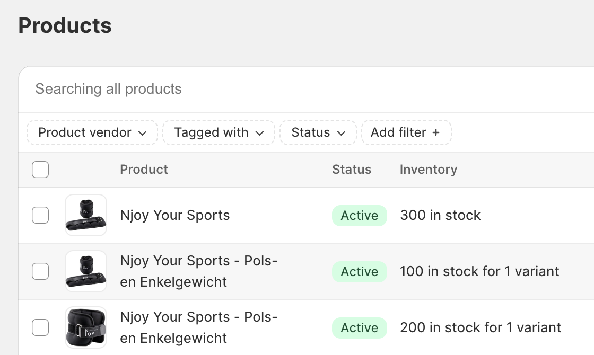594x355 pixels.
Task: Open the Product vendor filter dropdown
Action: (92, 132)
